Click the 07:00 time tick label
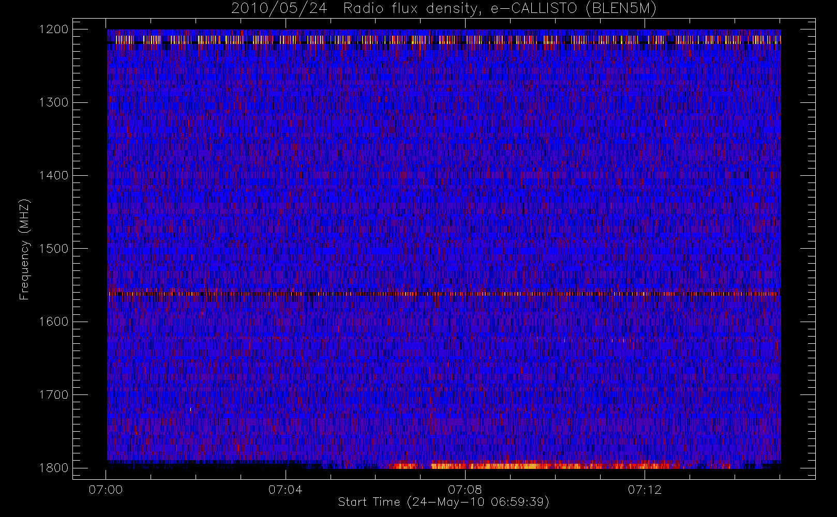This screenshot has width=837, height=517. (x=106, y=490)
